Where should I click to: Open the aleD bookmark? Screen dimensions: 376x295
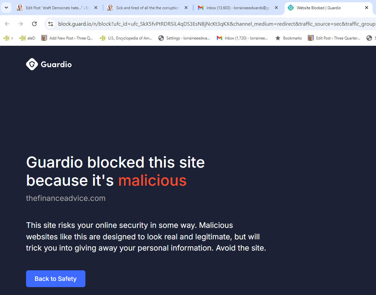pyautogui.click(x=27, y=38)
